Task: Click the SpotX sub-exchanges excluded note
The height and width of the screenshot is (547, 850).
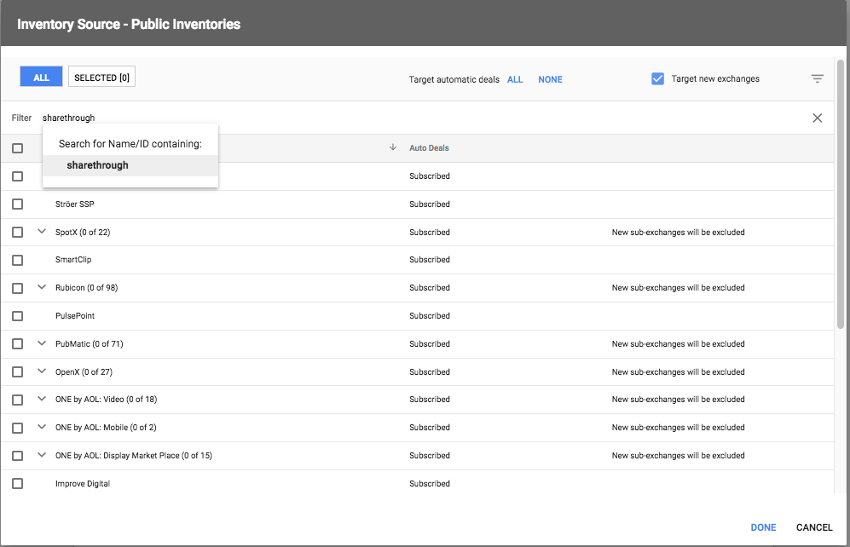Action: click(x=678, y=233)
